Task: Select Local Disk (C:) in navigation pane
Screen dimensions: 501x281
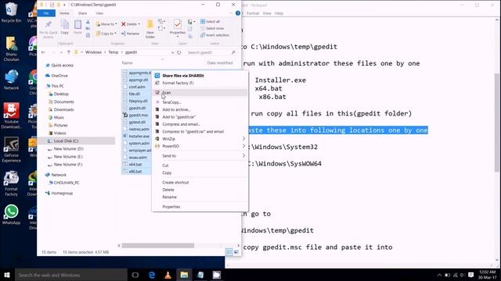Action: click(x=66, y=140)
